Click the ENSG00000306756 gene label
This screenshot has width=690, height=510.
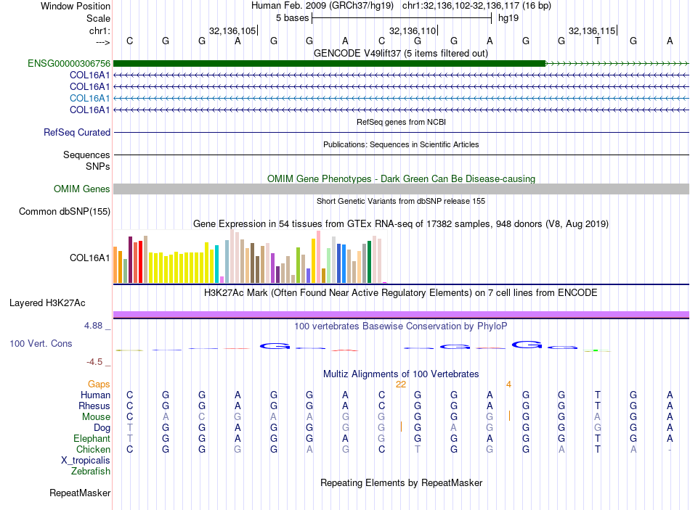[69, 64]
